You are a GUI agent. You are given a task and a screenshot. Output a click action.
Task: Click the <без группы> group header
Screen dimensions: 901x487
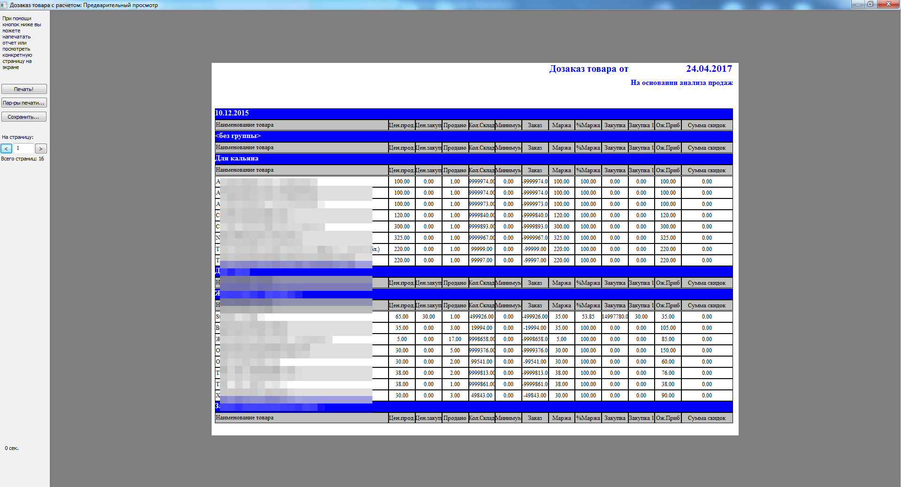(x=474, y=136)
